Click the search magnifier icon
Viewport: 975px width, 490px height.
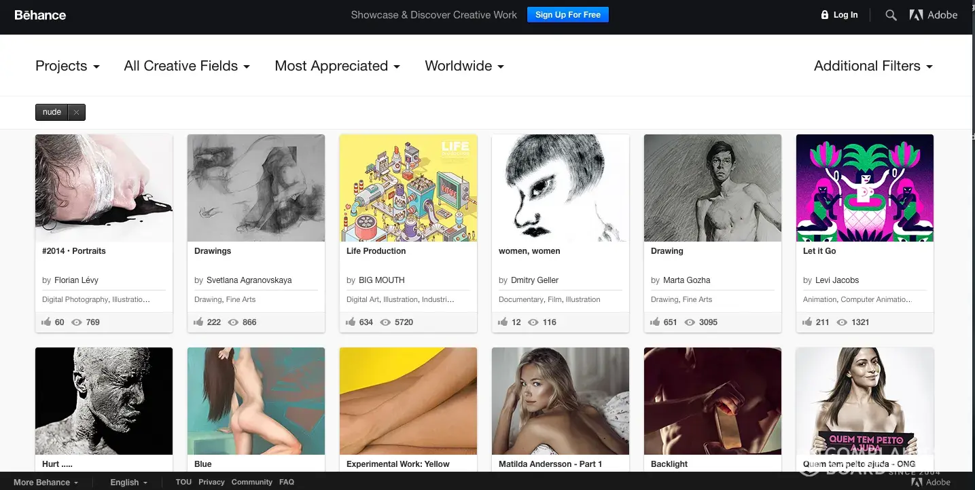[x=891, y=15]
